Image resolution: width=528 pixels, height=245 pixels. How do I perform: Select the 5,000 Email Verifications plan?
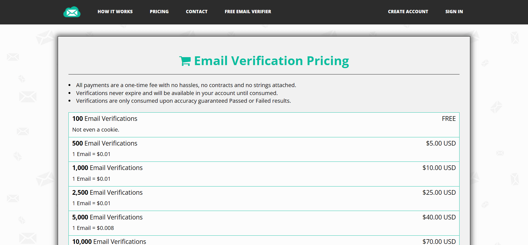[108, 217]
